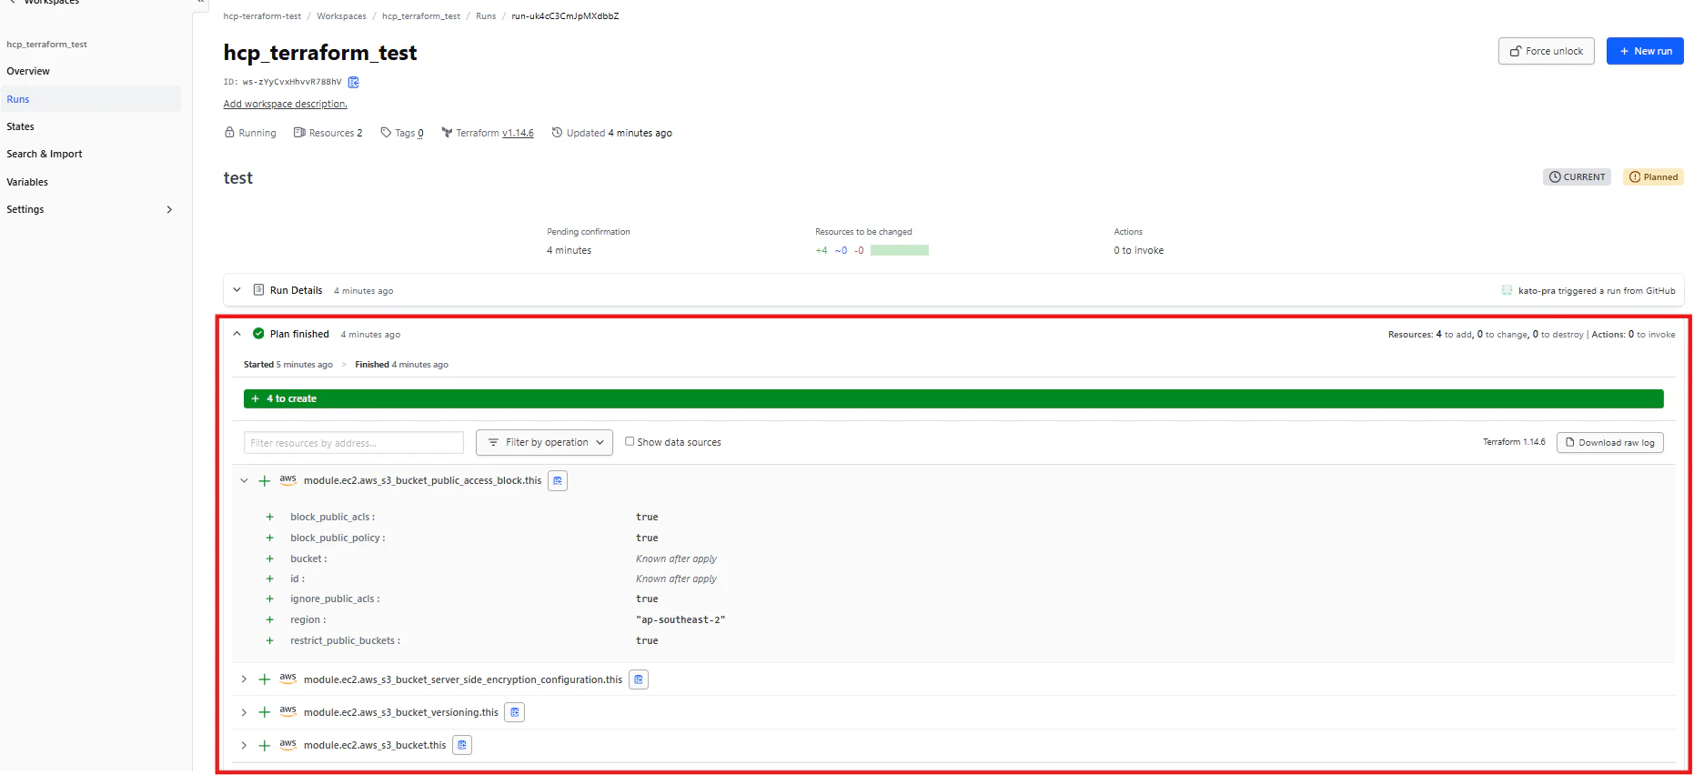Screen dimensions: 1704x775
Task: Click the green 4 to create bar
Action: click(x=953, y=398)
